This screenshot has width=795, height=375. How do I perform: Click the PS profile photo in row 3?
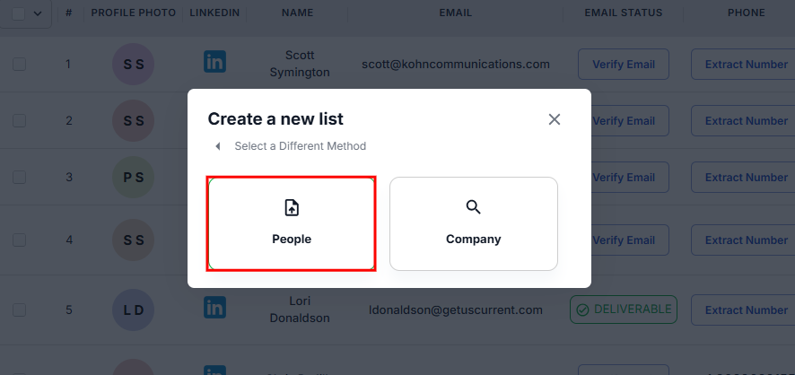point(134,178)
